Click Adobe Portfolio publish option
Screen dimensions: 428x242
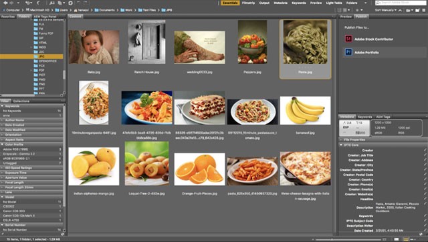(x=385, y=52)
